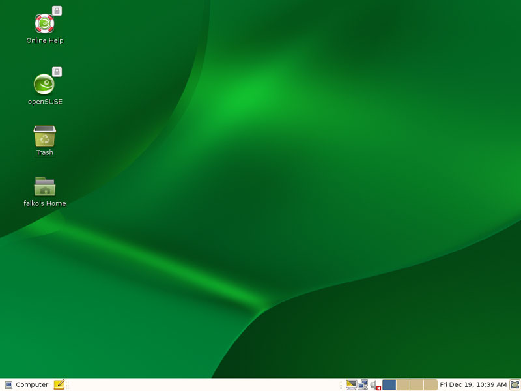This screenshot has width=521, height=391.
Task: Click the muted volume speaker icon
Action: (x=375, y=385)
